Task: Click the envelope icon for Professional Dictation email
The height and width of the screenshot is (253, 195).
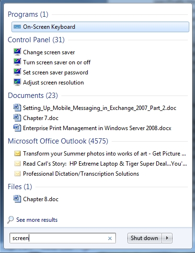Action: pos(17,174)
